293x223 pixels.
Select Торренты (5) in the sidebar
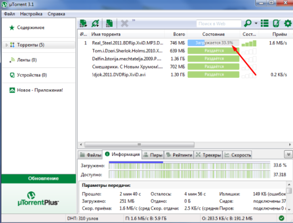38,45
